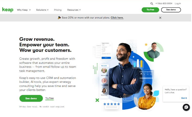This screenshot has width=192, height=117.
Task: Click the "Click here." banner link
Action: pos(117,18)
